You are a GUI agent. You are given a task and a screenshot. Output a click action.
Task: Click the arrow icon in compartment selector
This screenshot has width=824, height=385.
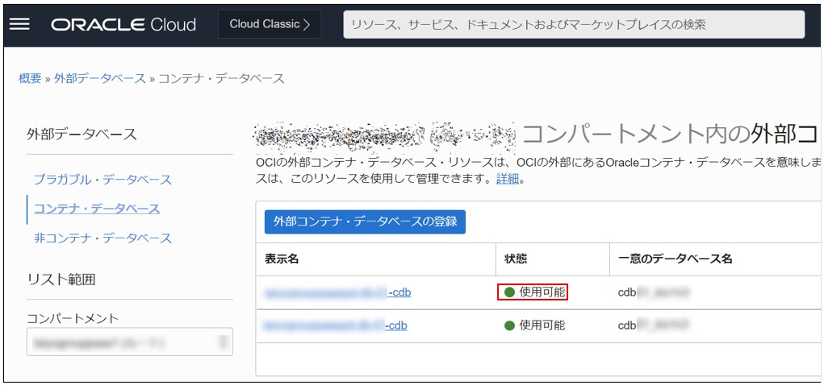tap(224, 343)
